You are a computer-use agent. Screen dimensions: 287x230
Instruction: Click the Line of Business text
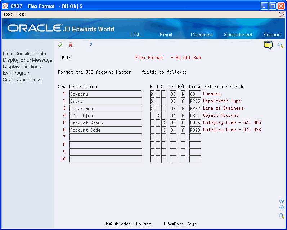click(x=223, y=108)
